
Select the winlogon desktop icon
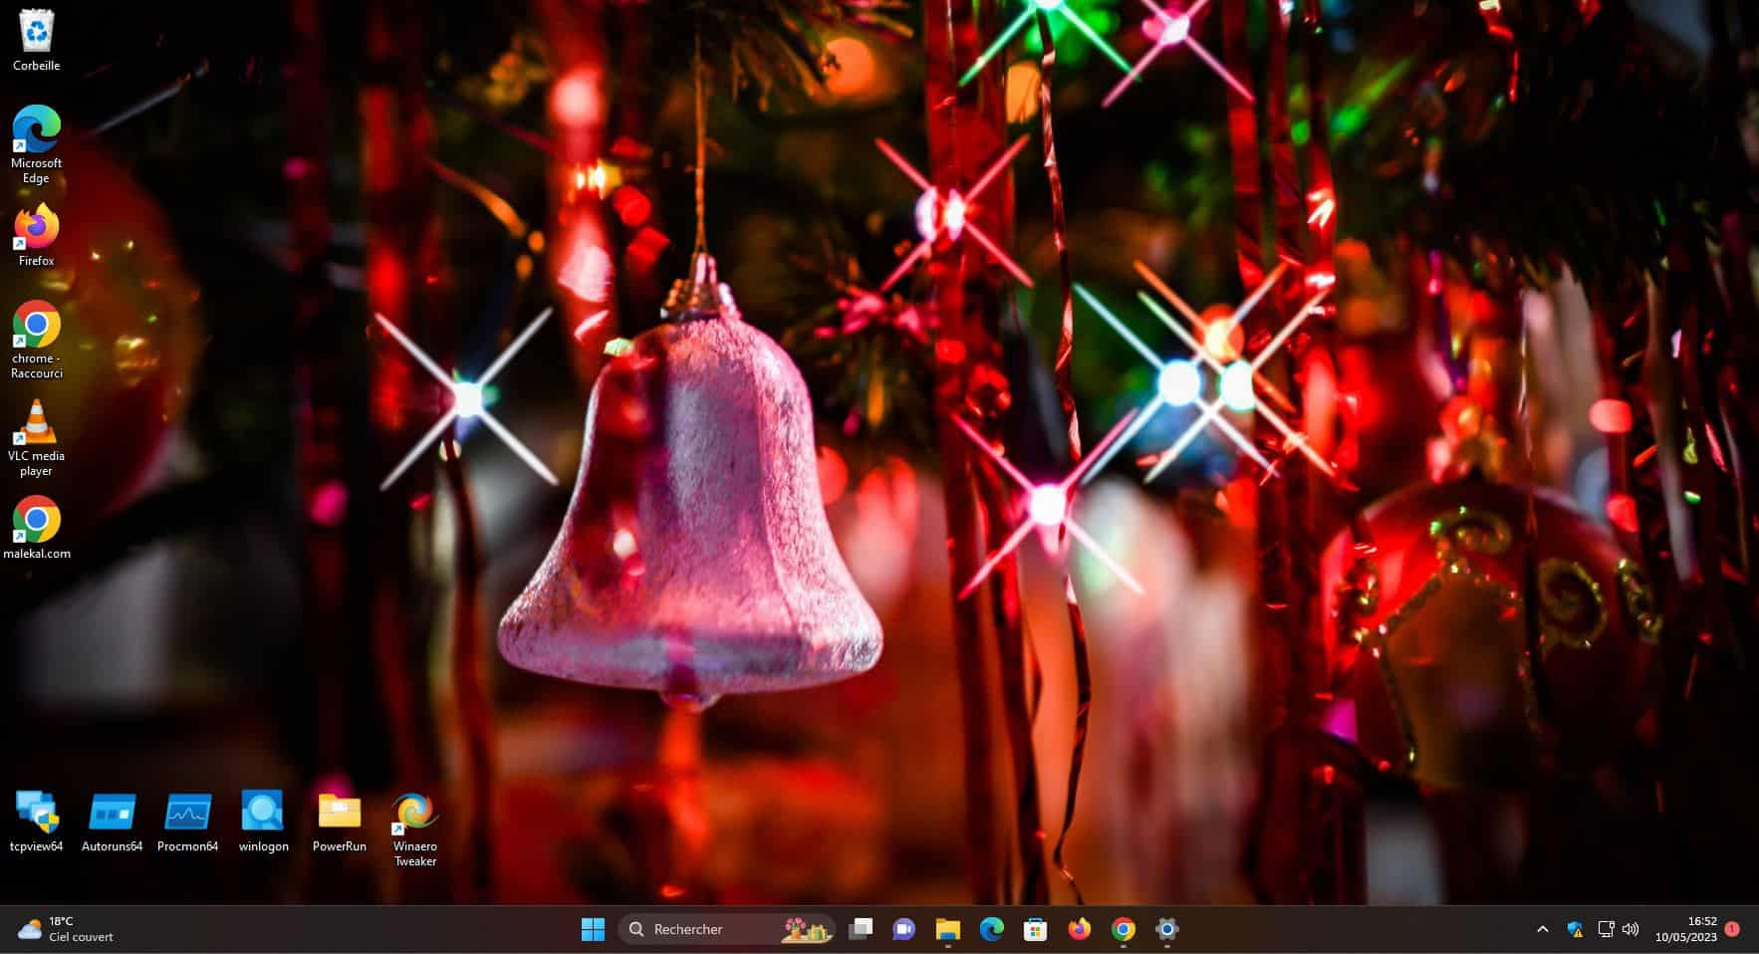263,821
